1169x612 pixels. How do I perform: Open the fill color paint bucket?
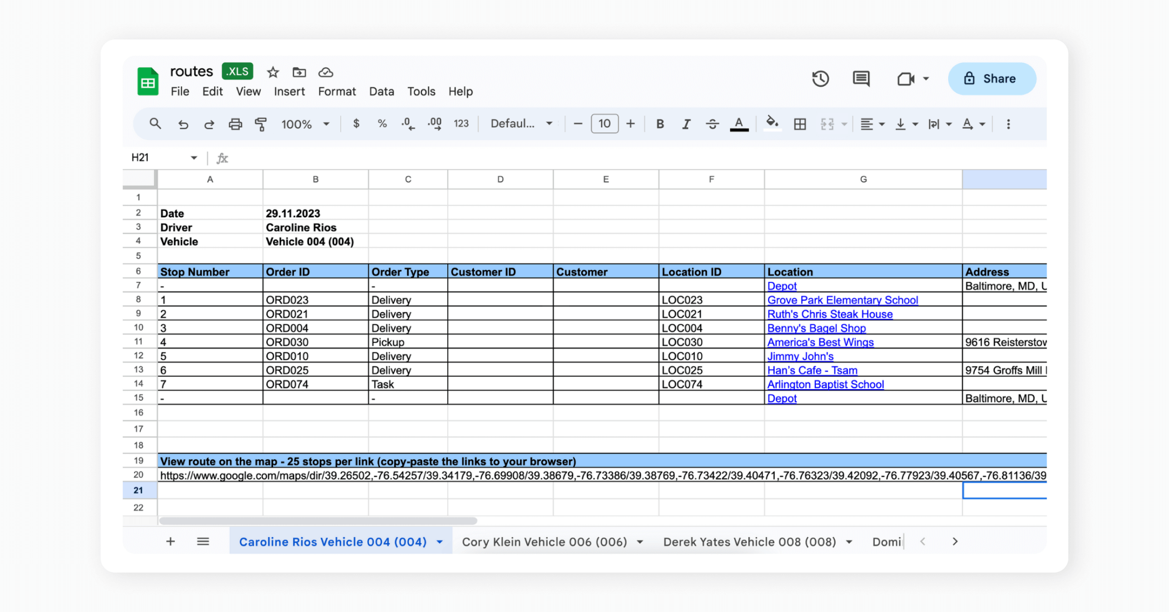[771, 123]
